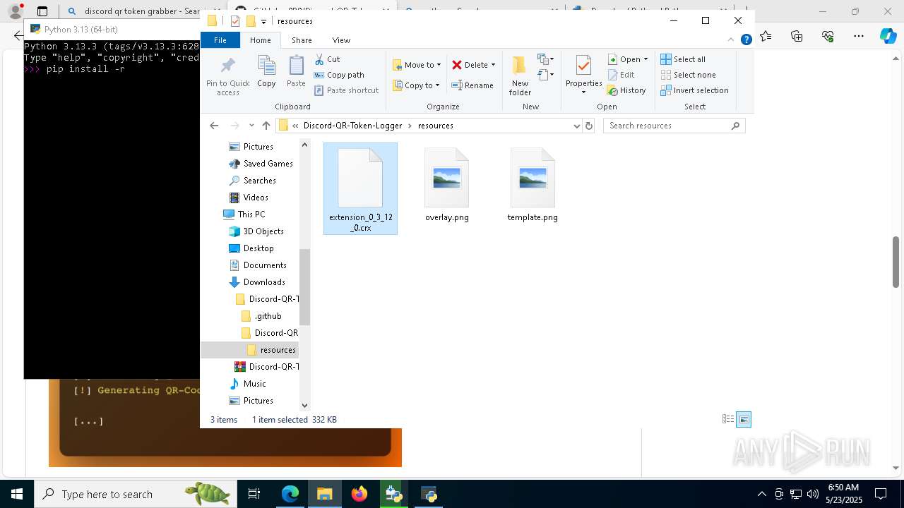Select template.png file
The image size is (904, 508).
533,185
